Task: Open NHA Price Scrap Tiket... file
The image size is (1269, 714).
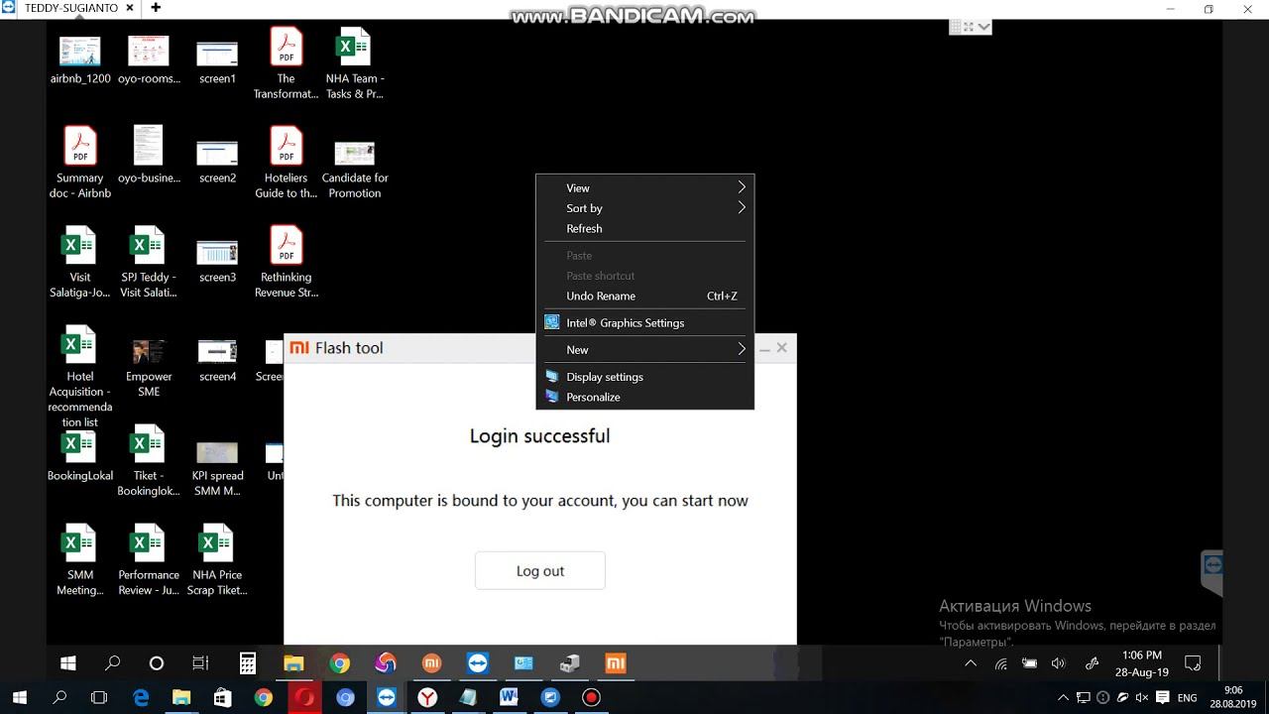Action: tap(217, 560)
